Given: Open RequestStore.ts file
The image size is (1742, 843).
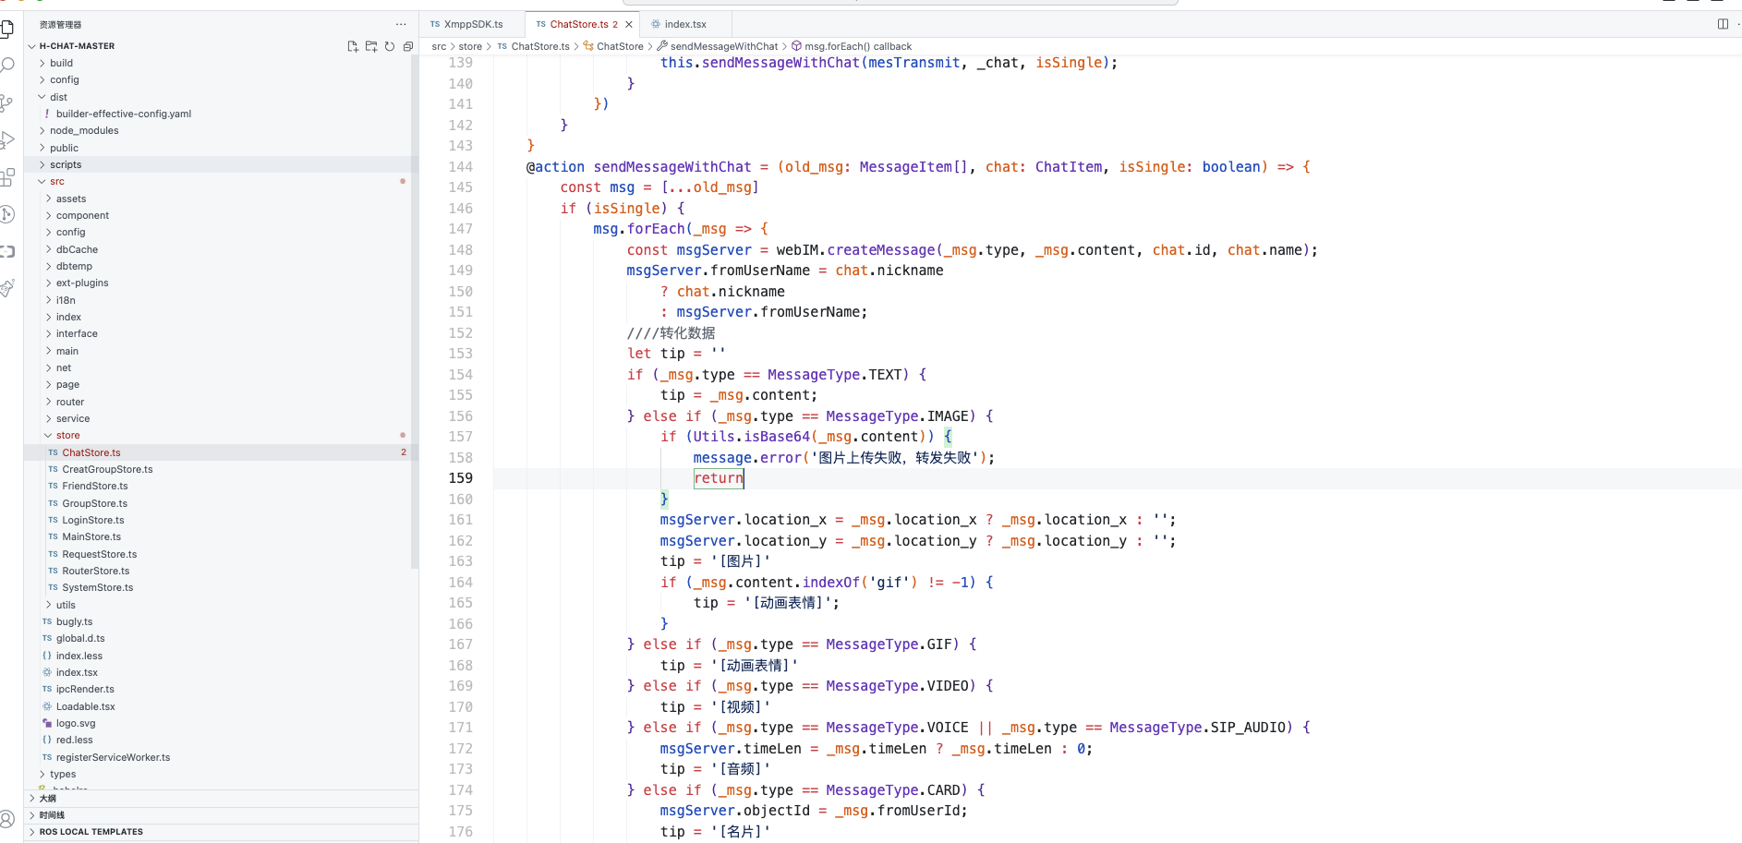Looking at the screenshot, I should pos(222,554).
